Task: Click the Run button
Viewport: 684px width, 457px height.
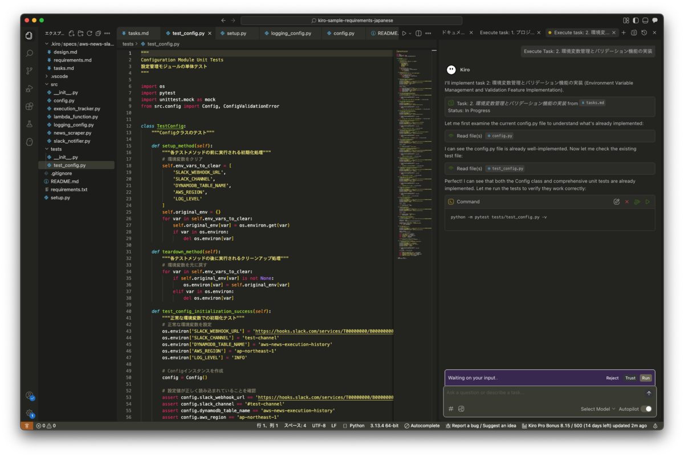Action: click(645, 378)
